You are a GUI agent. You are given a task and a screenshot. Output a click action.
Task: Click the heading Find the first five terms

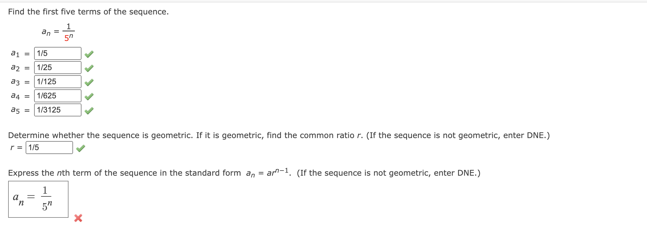coord(88,11)
